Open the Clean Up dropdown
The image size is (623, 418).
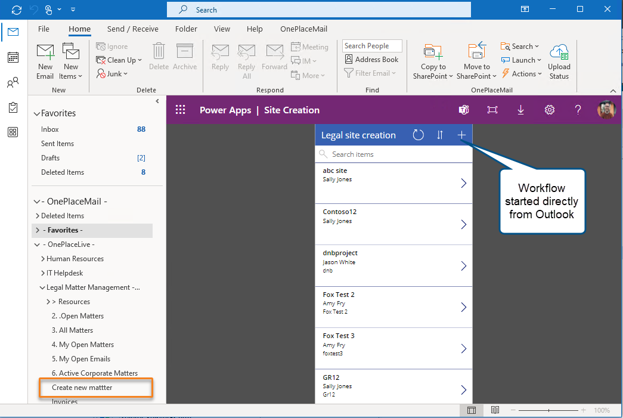pos(119,60)
